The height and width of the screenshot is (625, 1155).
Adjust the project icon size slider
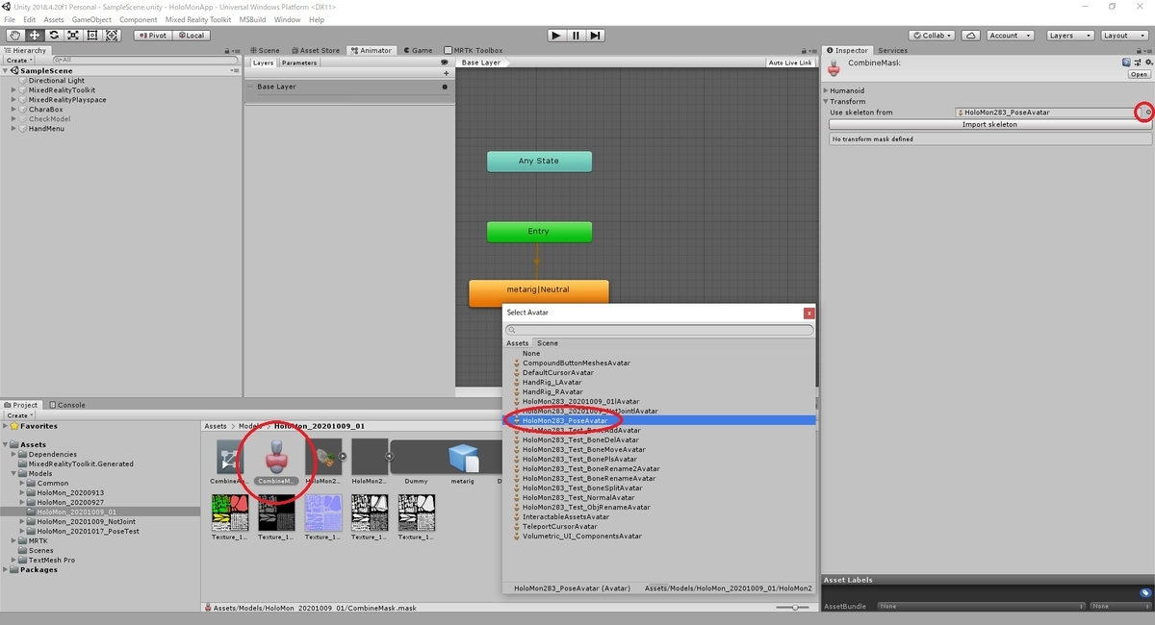794,607
